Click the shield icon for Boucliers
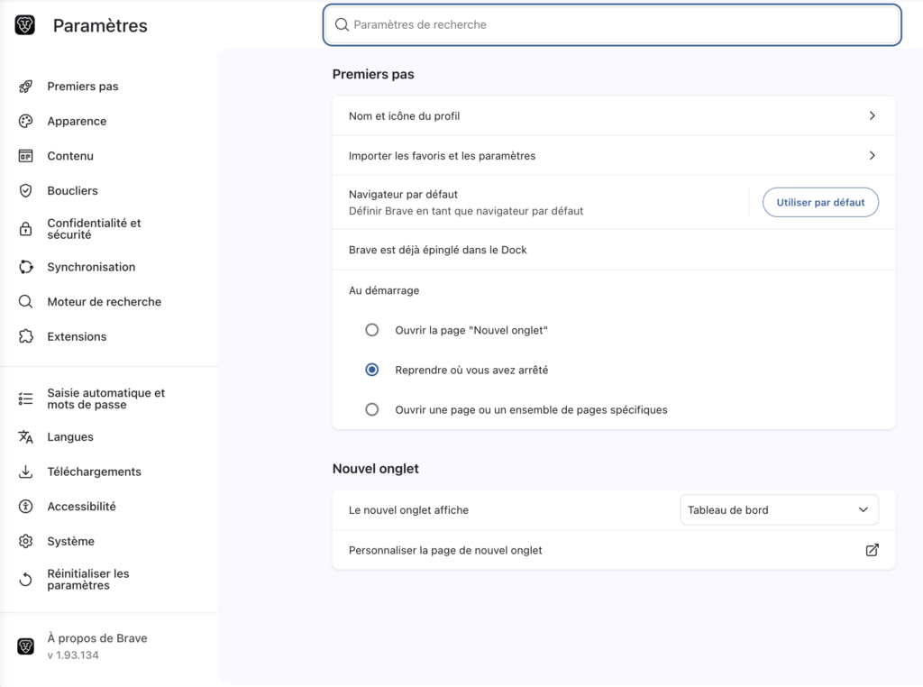 [x=26, y=191]
